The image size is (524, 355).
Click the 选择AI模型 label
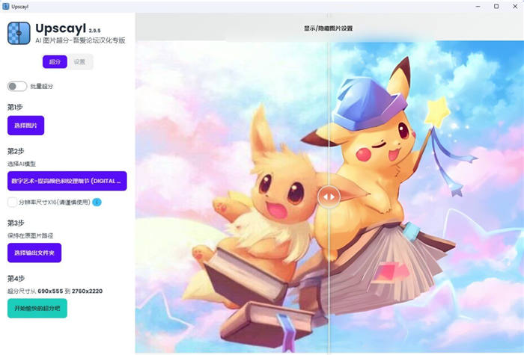click(x=22, y=164)
